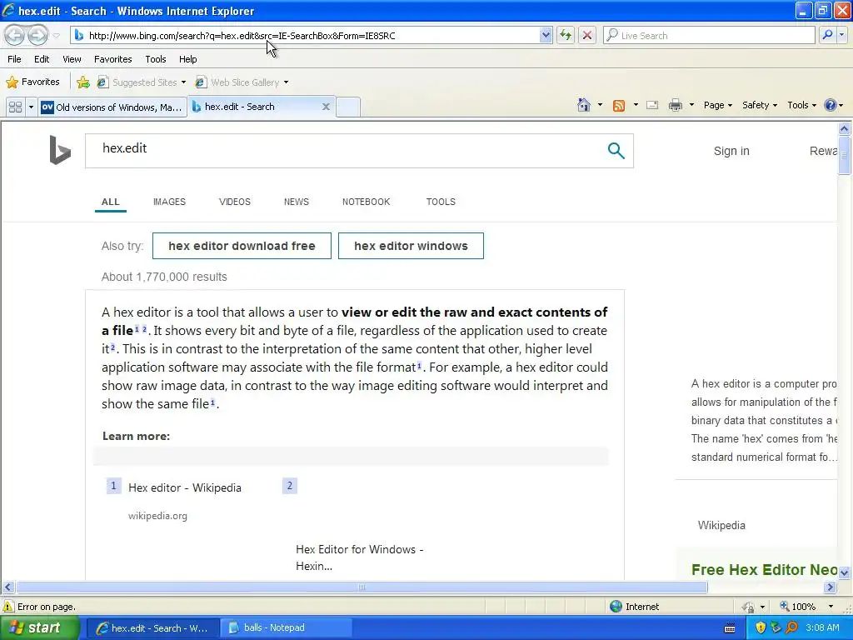Expand the address bar history dropdown
Screen dimensions: 853x640
click(546, 36)
